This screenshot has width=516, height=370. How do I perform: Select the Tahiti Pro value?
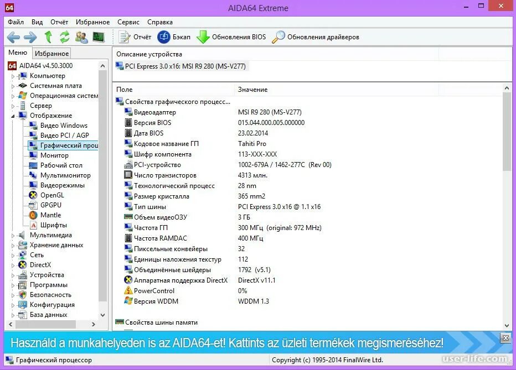252,144
